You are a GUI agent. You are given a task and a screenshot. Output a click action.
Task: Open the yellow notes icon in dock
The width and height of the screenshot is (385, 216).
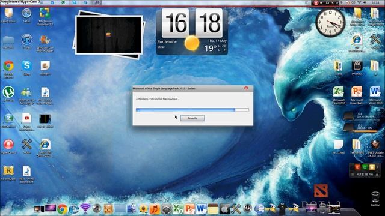click(x=212, y=209)
